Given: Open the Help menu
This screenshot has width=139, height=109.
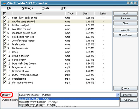Looking at the screenshot, I should click(x=63, y=8).
